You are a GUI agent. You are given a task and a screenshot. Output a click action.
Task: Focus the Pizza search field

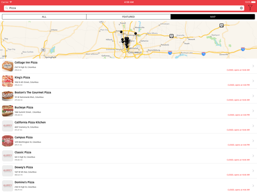[124, 8]
